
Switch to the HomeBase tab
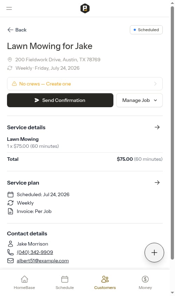click(24, 283)
